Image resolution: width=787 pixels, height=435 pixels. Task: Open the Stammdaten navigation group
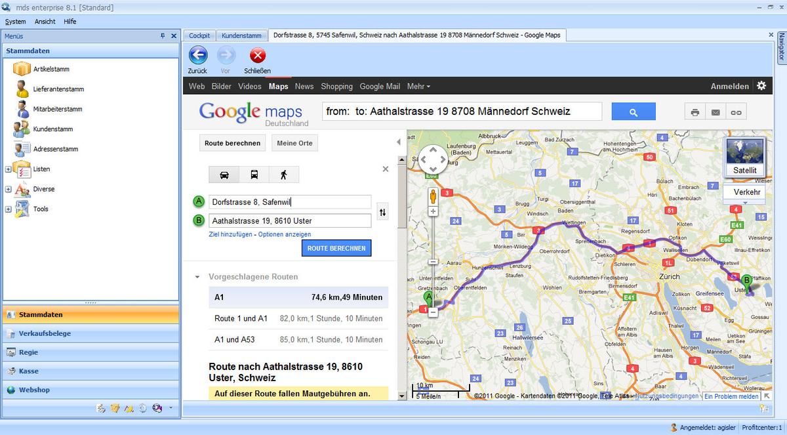pos(91,314)
